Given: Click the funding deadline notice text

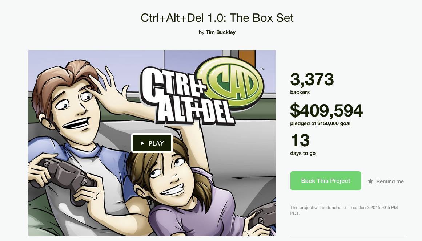Looking at the screenshot, I should 344,211.
